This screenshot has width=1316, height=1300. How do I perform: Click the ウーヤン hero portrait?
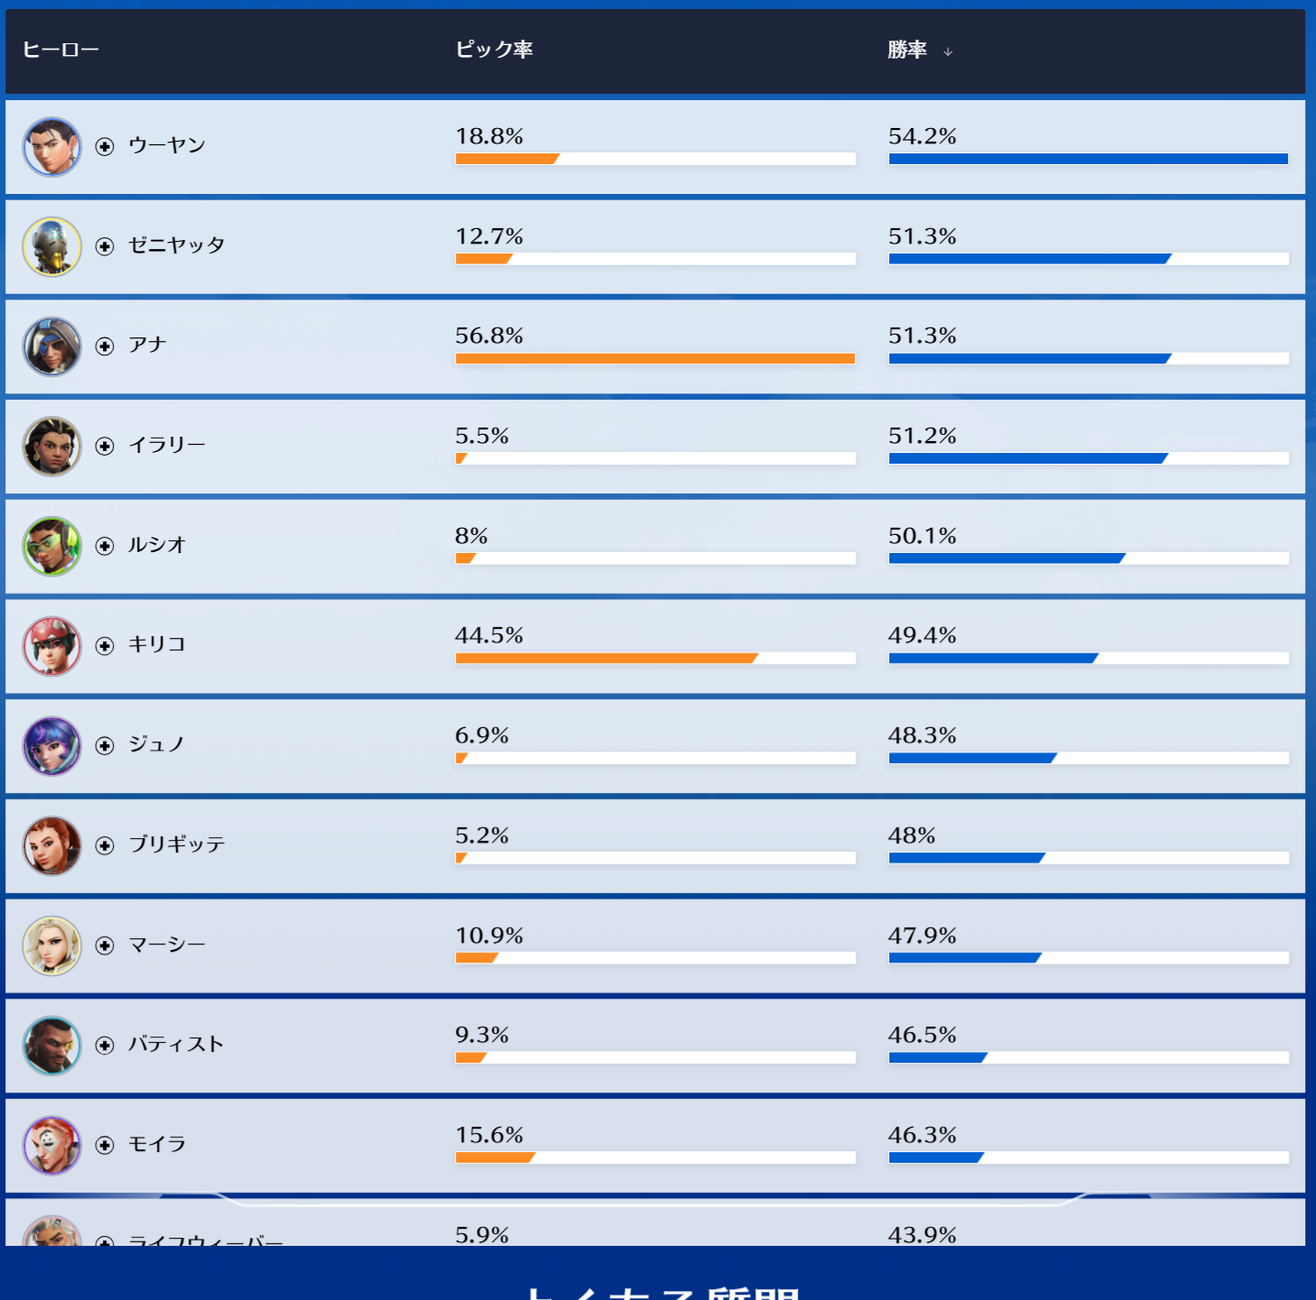[x=51, y=147]
